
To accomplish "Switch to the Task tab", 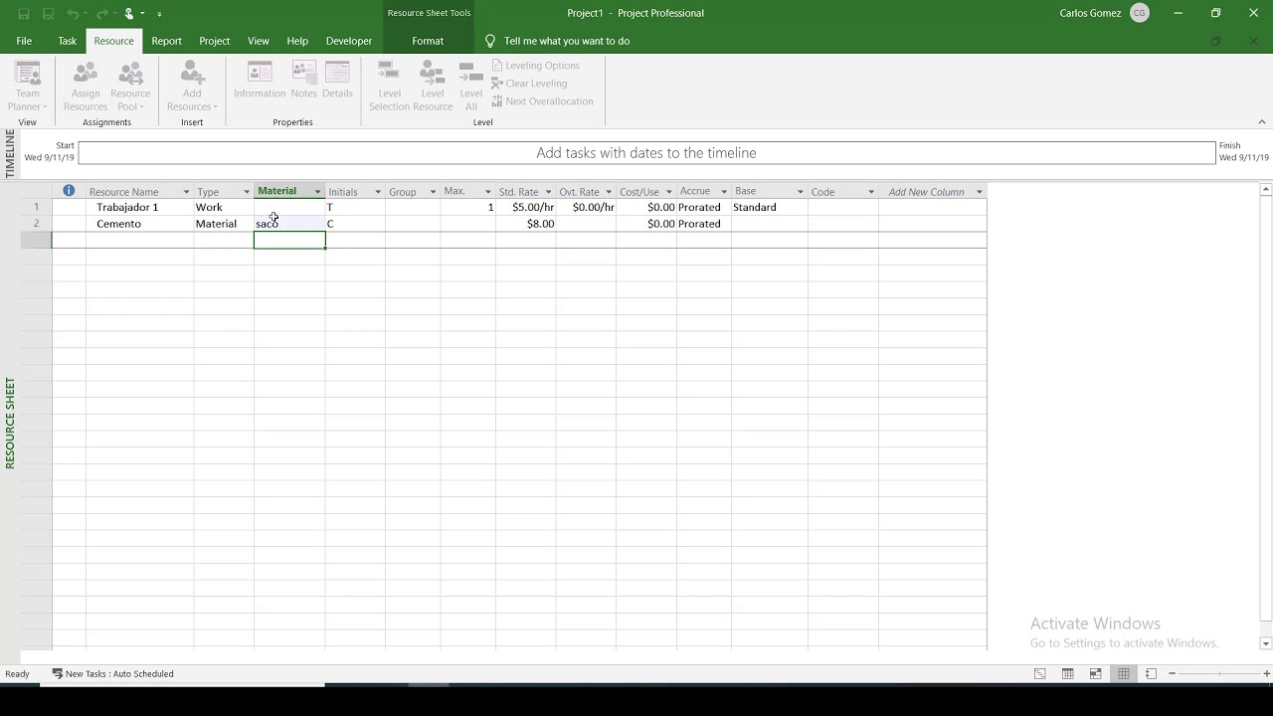I will 67,41.
